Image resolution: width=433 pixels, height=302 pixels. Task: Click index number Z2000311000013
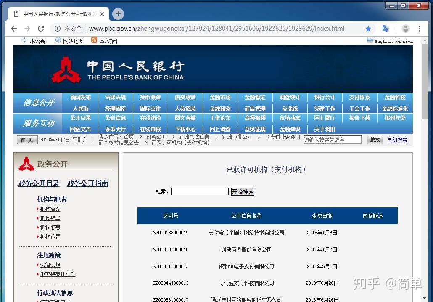(x=171, y=266)
